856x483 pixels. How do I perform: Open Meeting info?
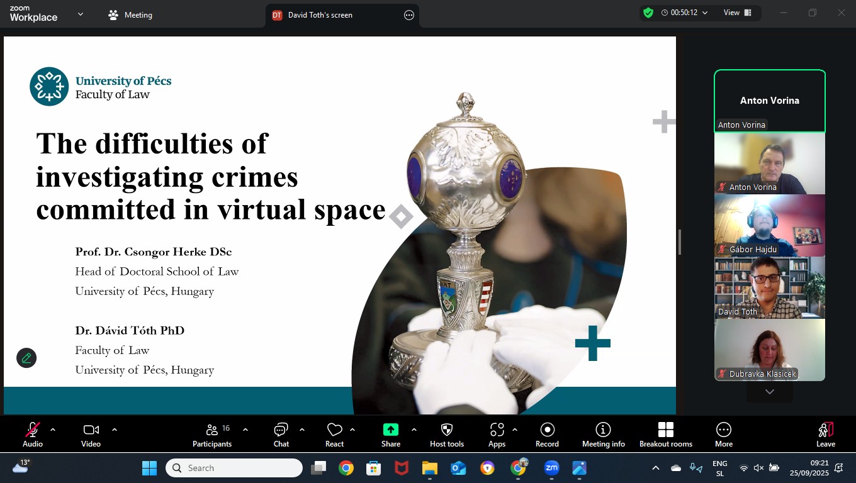(603, 435)
